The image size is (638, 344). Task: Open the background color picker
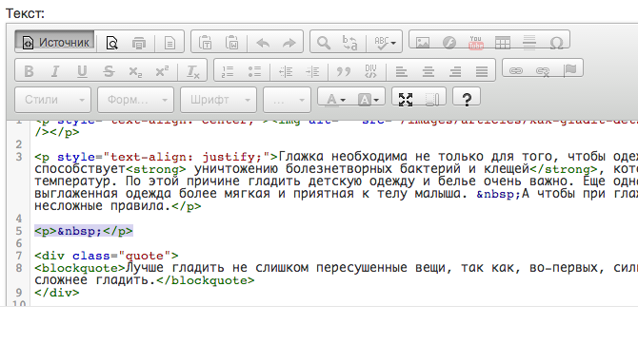(x=368, y=99)
